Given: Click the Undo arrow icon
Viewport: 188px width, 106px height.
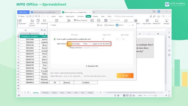Looking at the screenshot, I should (42, 16).
